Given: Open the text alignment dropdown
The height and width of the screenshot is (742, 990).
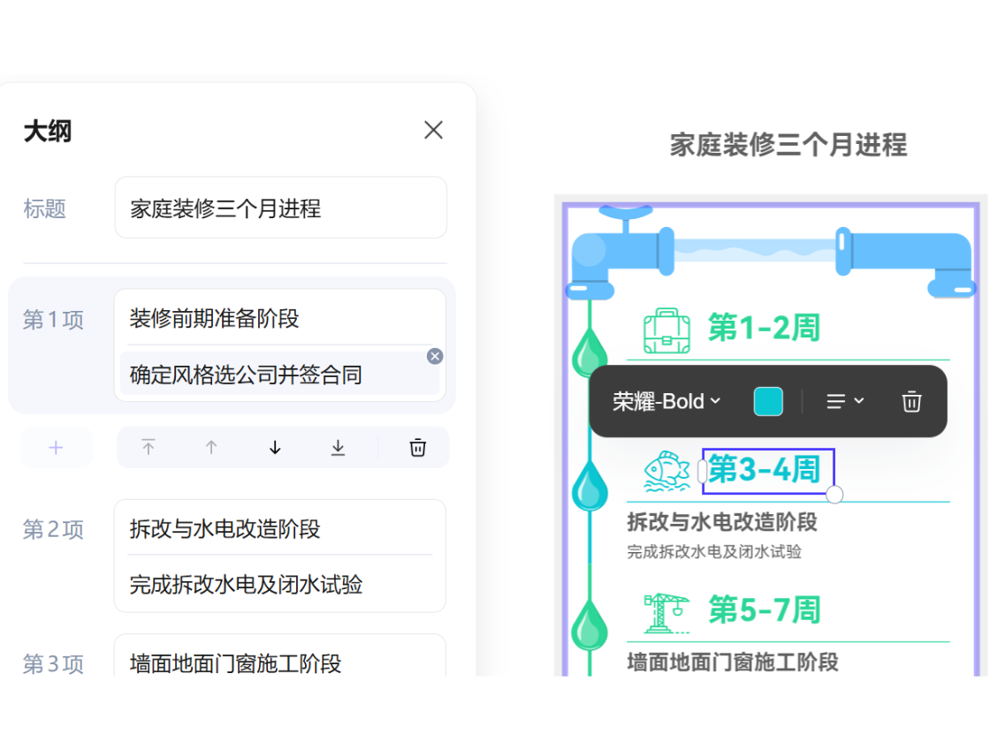Looking at the screenshot, I should (844, 401).
